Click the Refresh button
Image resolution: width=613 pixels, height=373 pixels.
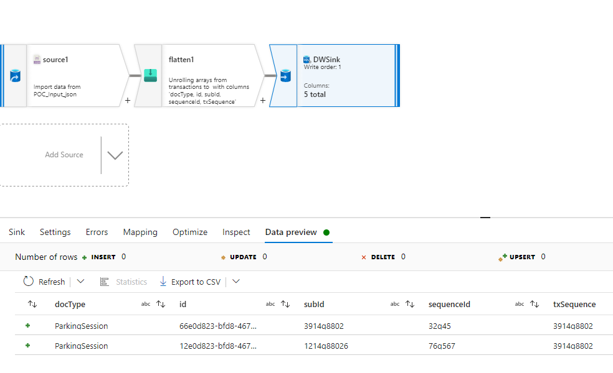[44, 282]
